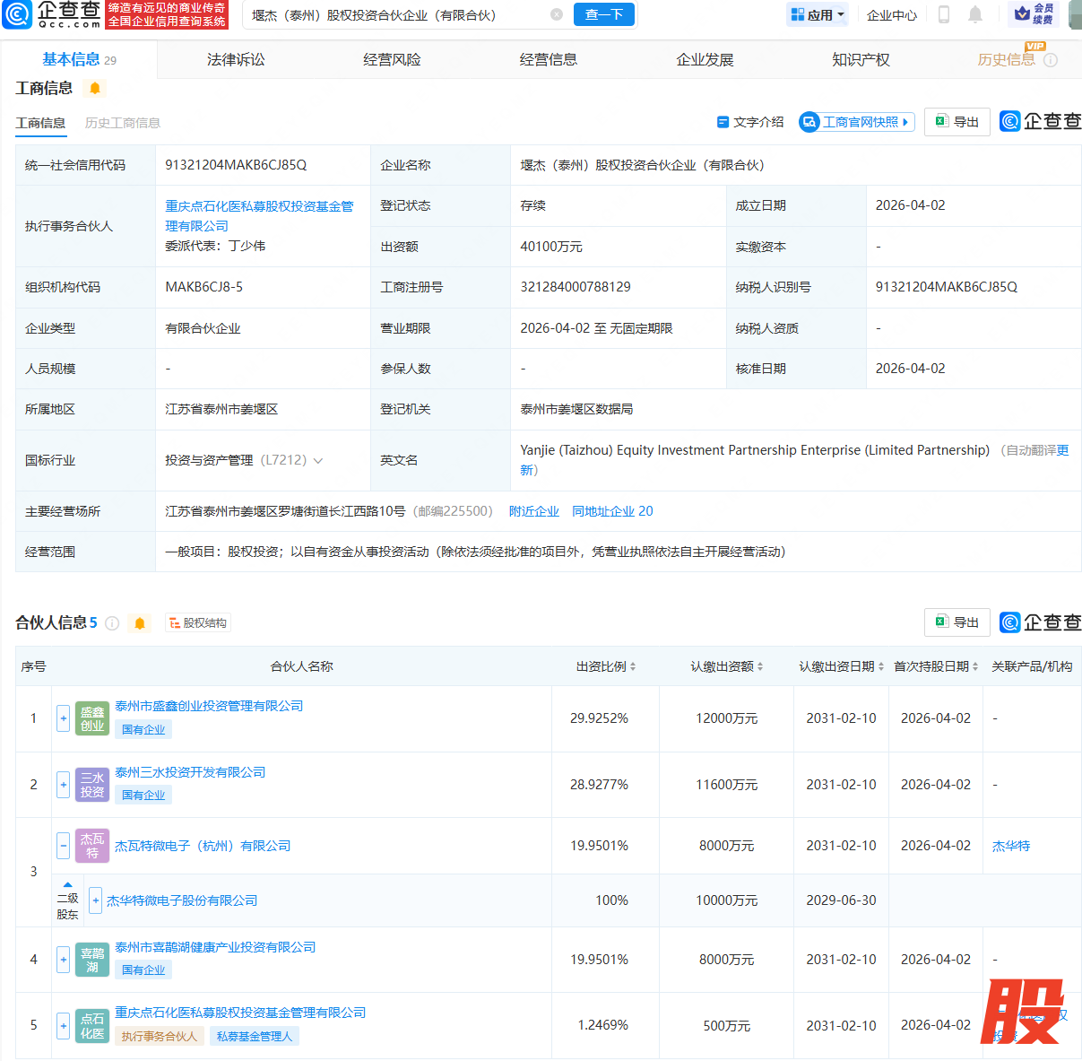The height and width of the screenshot is (1061, 1082).
Task: Click the Qichacha logo icon
Action: click(x=17, y=15)
